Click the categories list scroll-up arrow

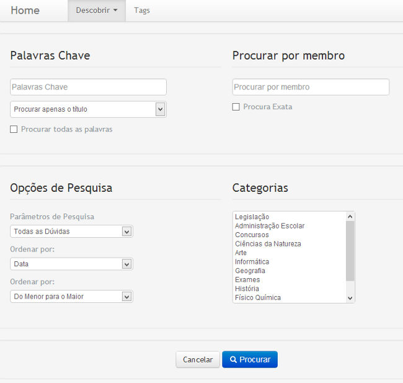point(350,217)
